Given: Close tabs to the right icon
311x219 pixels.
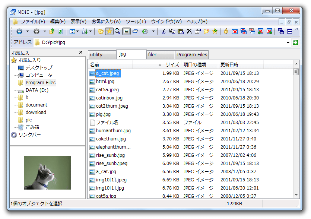Looking at the screenshot, I should click(269, 31).
